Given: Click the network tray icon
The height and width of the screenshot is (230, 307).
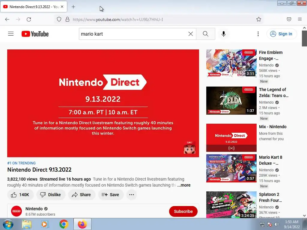Looking at the screenshot, I should tap(262, 224).
